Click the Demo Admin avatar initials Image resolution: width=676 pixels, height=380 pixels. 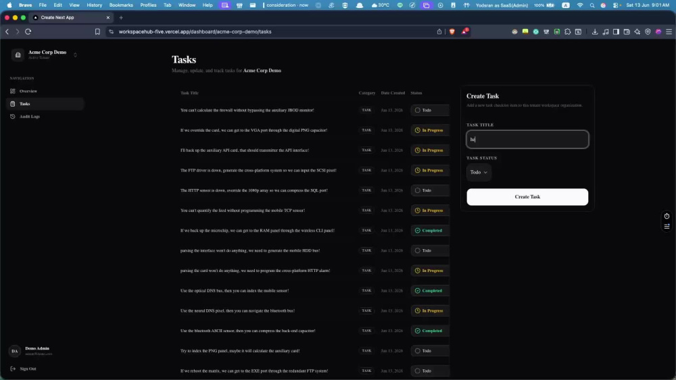15,351
